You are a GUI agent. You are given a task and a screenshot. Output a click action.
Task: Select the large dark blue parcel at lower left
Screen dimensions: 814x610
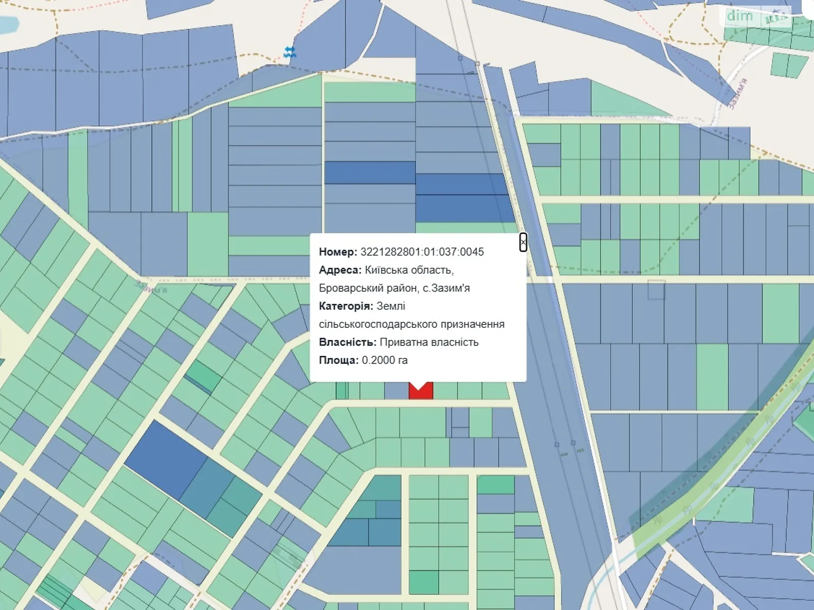point(164,459)
